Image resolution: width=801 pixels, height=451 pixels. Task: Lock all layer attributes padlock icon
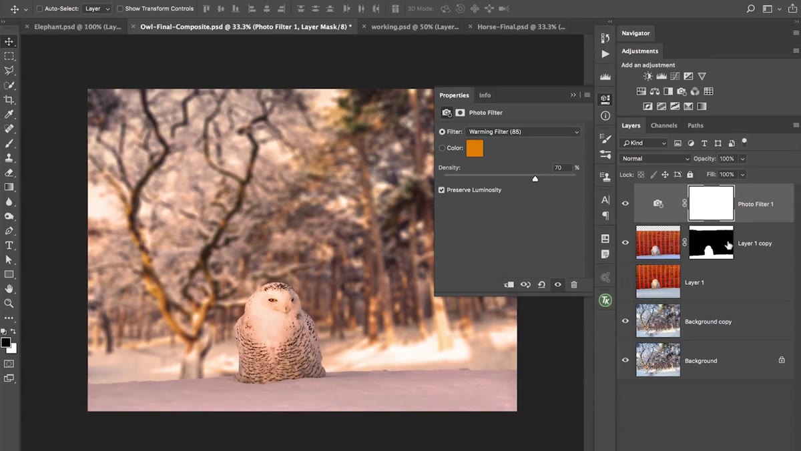(x=690, y=175)
